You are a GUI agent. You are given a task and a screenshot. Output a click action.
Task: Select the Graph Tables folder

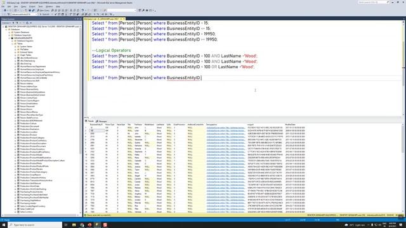(x=25, y=55)
